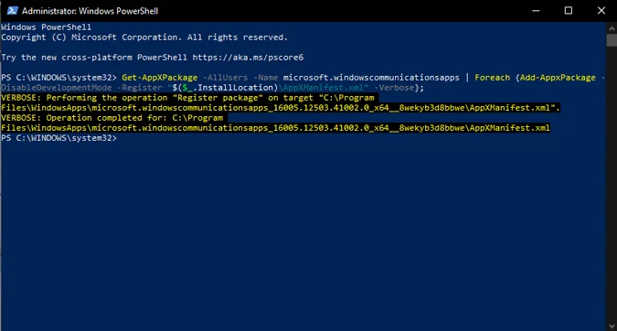Click the Foreach keyword in the command
This screenshot has height=331, width=617.
click(x=492, y=78)
